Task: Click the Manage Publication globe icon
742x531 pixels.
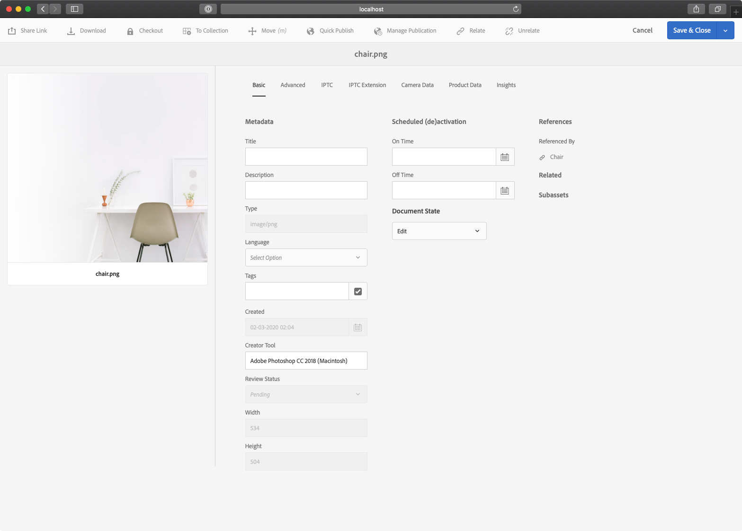Action: point(378,31)
